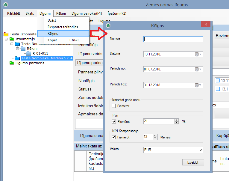The width and height of the screenshot is (229, 181).
Task: Choose Dzēst in the Līgumi menu
Action: click(x=52, y=20)
